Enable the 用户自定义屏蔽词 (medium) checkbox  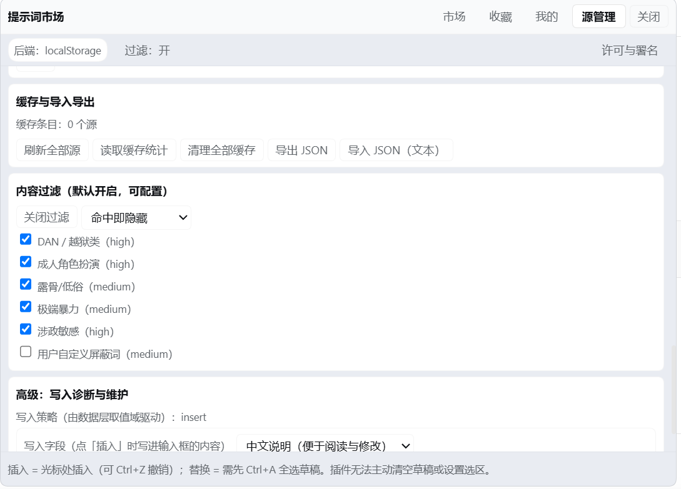pos(26,352)
